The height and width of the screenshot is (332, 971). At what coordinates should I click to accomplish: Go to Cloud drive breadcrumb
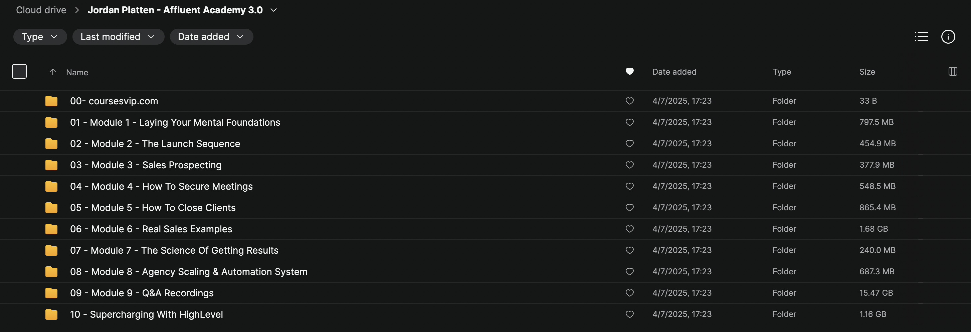pos(41,10)
